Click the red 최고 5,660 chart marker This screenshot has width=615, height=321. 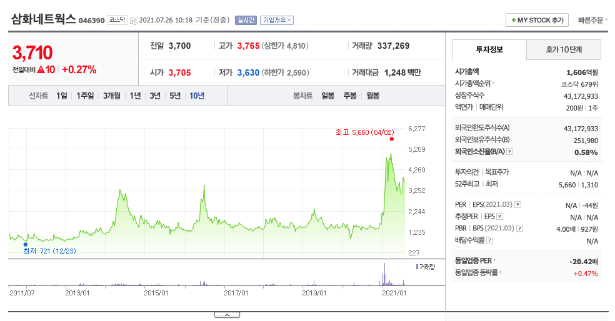(x=391, y=139)
